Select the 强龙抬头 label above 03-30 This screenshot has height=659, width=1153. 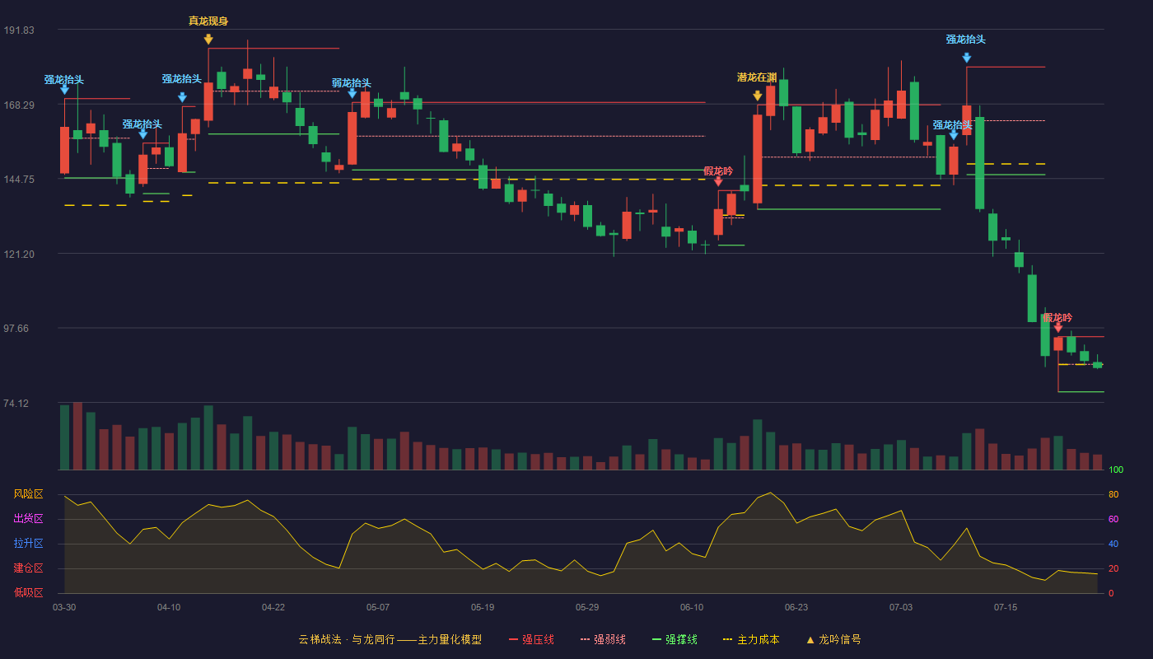(64, 80)
